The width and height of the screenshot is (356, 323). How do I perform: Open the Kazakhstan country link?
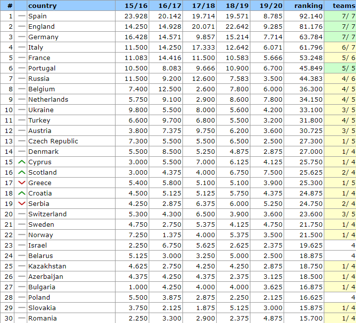[47, 266]
